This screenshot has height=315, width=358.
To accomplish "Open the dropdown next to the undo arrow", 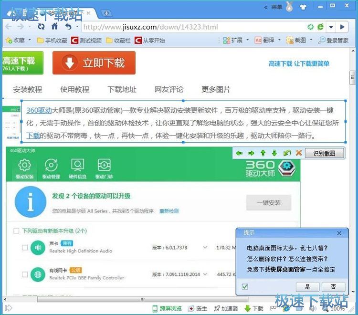I will (x=77, y=27).
